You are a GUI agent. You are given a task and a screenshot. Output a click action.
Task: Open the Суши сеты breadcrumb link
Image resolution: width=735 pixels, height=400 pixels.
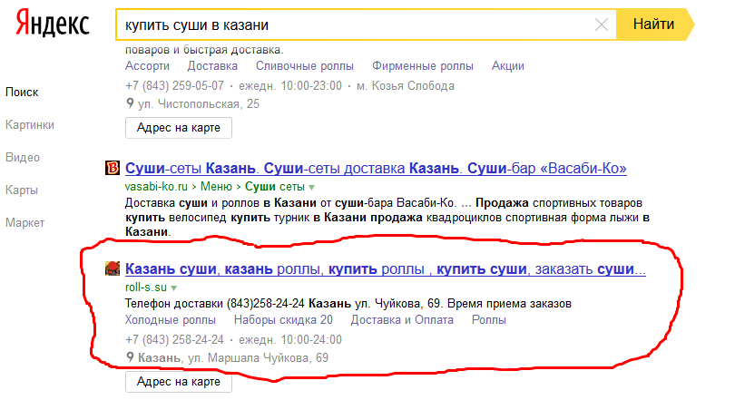pyautogui.click(x=275, y=187)
